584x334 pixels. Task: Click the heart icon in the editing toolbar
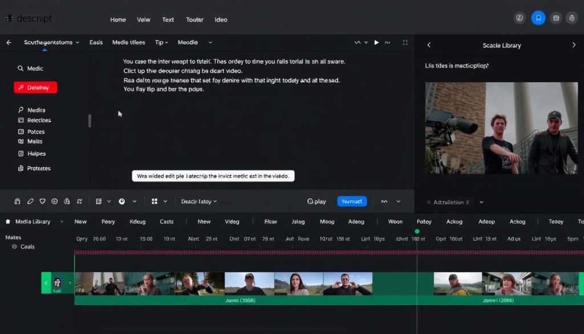pos(42,201)
